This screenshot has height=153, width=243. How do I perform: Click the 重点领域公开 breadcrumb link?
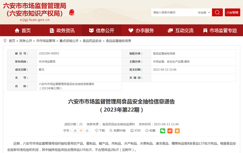[69, 41]
